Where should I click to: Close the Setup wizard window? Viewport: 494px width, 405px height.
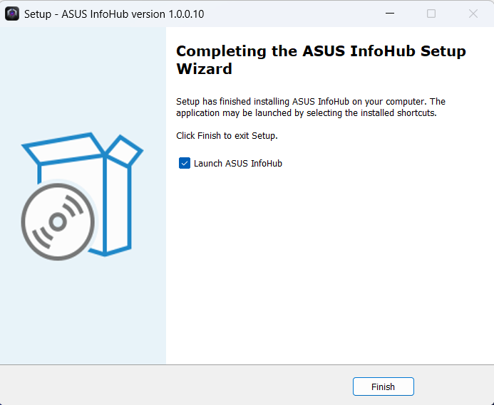tap(473, 14)
